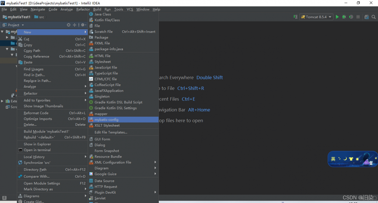The height and width of the screenshot is (203, 378).
Task: Click the Package folder icon
Action: [91, 37]
